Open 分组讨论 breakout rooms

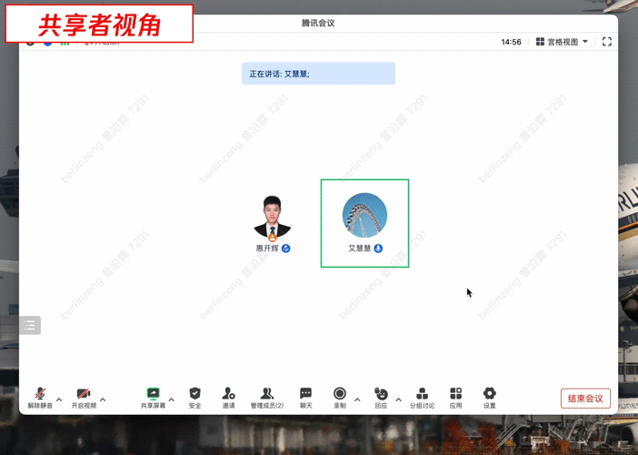pos(422,394)
